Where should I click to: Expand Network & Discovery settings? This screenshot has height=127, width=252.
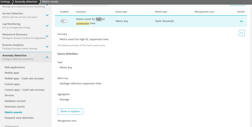[47, 36]
